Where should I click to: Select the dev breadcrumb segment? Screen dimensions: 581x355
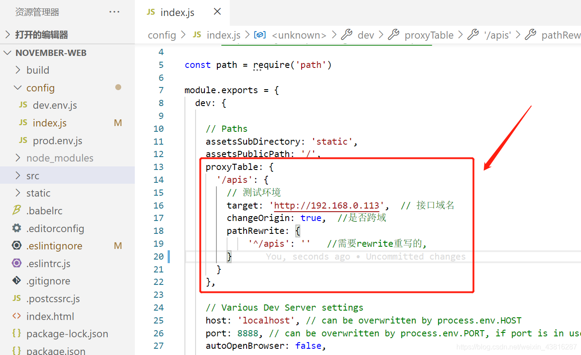coord(366,35)
